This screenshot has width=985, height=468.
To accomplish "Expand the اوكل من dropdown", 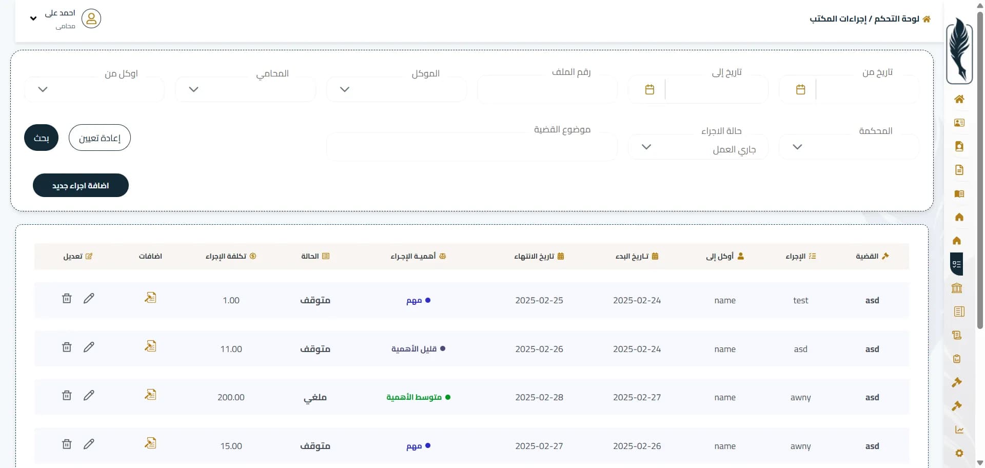I will coord(94,89).
